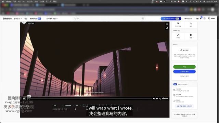Open the notifications bell icon
The width and height of the screenshot is (219, 123).
(201, 18)
